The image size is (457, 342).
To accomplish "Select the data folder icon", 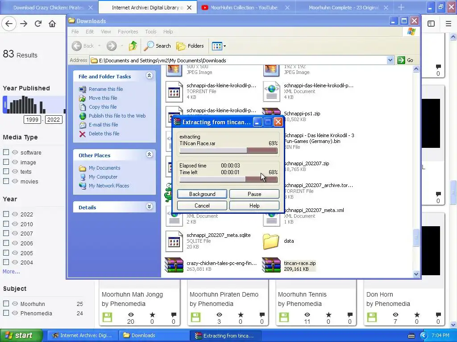I will click(271, 241).
